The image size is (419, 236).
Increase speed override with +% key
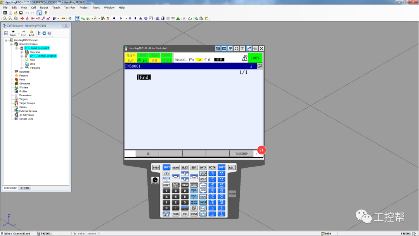pos(203,208)
